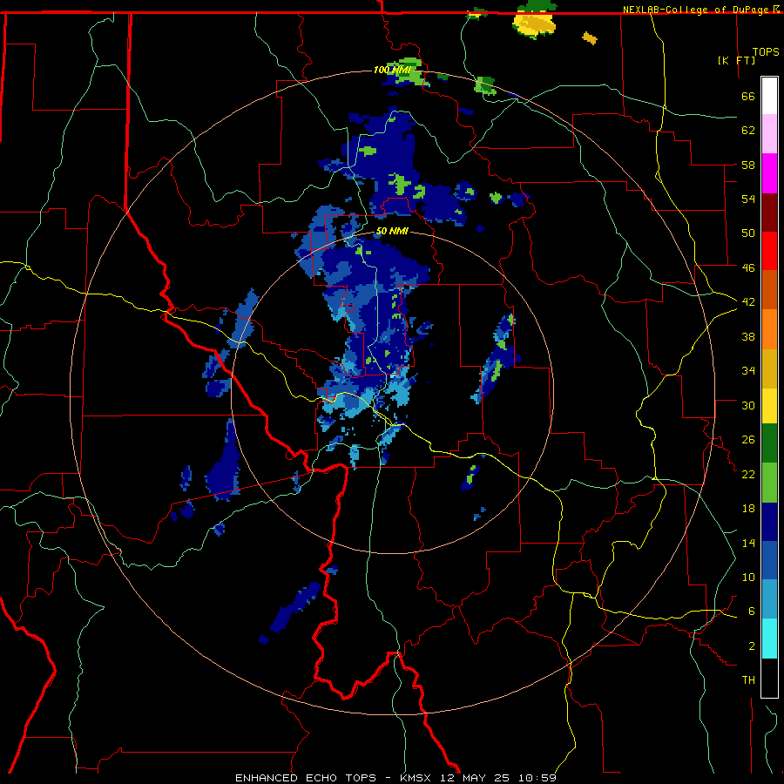Click the legend value "22"
The image size is (784, 784).
click(748, 474)
